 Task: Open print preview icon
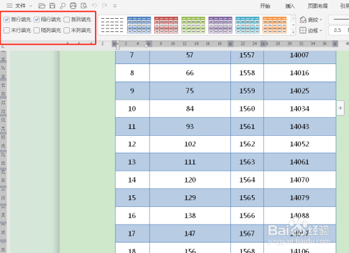coord(84,6)
